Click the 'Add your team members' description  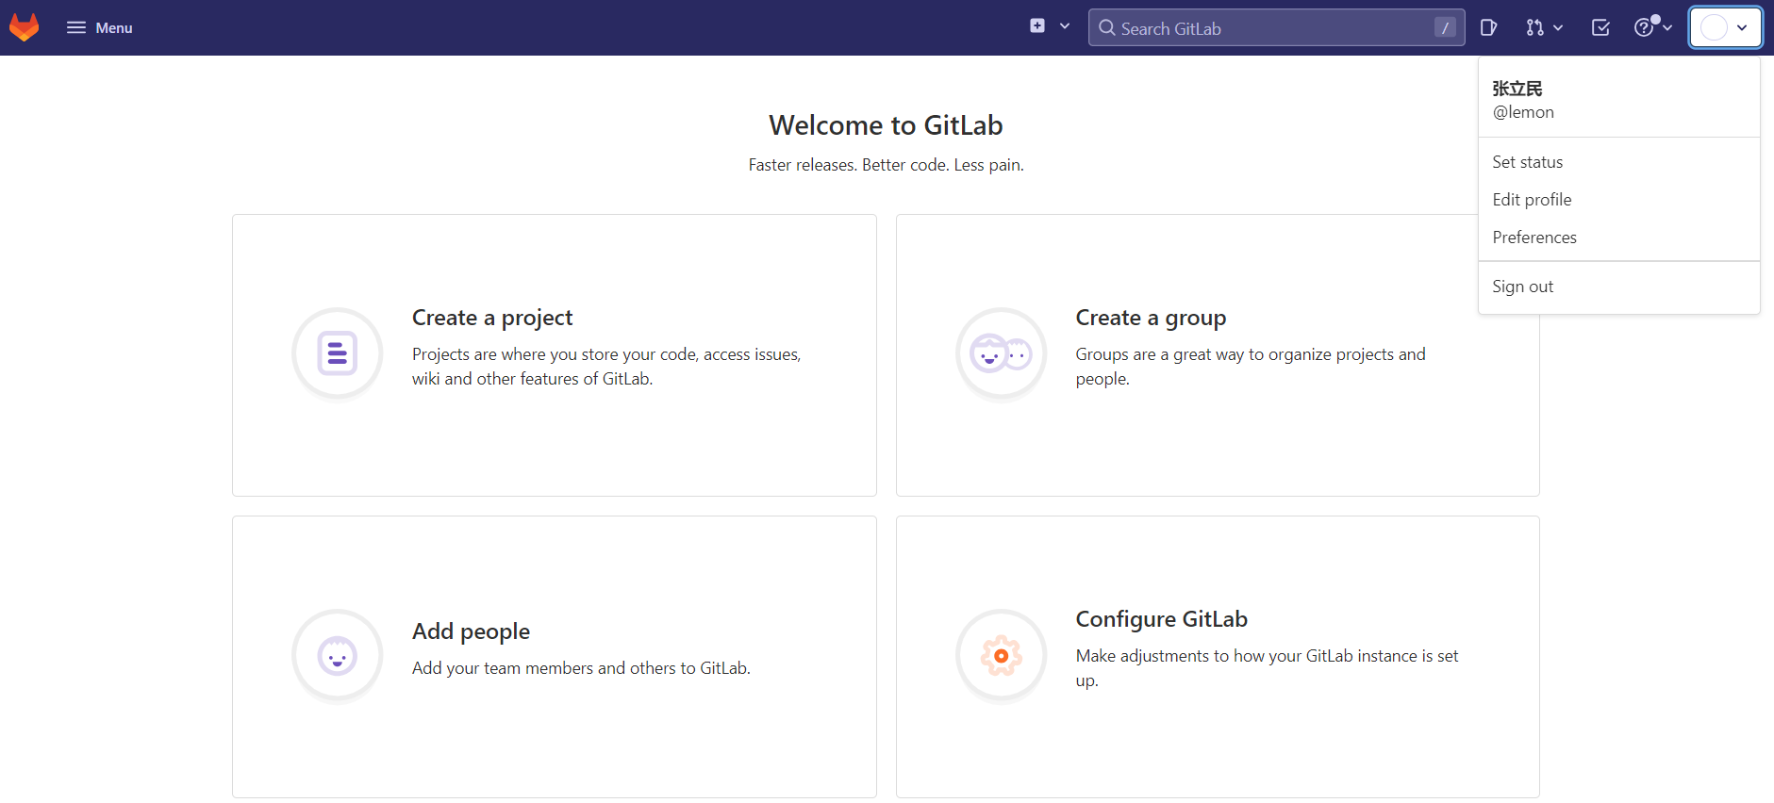coord(581,668)
